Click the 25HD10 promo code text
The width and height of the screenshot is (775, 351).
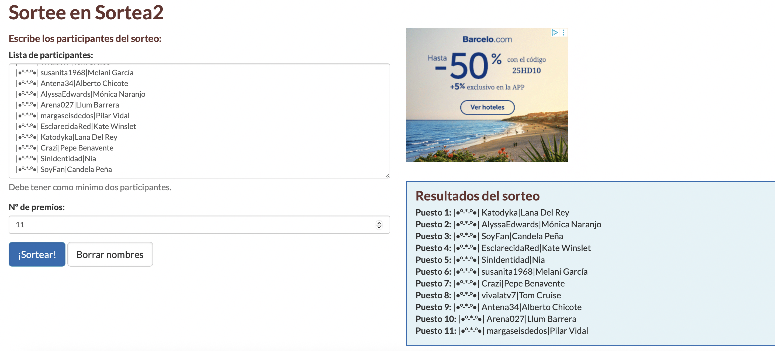click(526, 70)
